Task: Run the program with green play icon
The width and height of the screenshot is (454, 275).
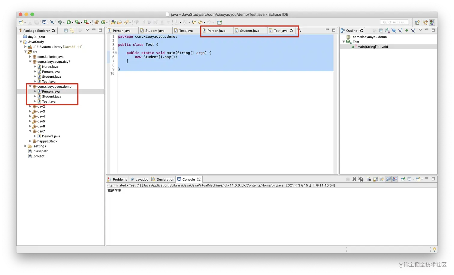Action: click(69, 22)
